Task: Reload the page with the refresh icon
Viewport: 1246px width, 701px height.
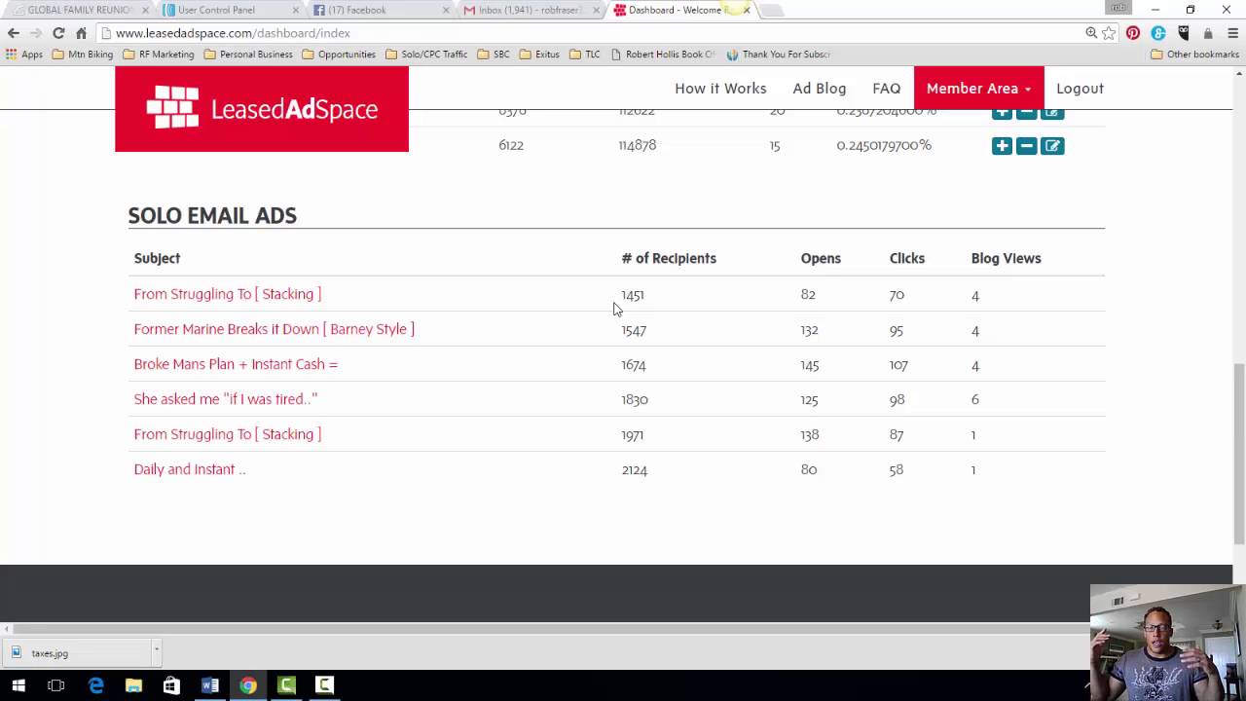Action: 58,33
